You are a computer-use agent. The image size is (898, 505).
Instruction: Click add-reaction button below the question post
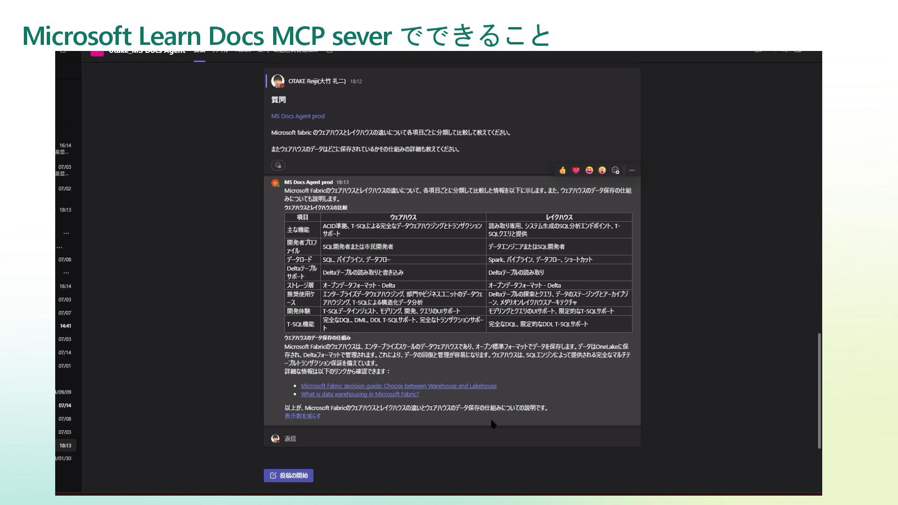[278, 165]
